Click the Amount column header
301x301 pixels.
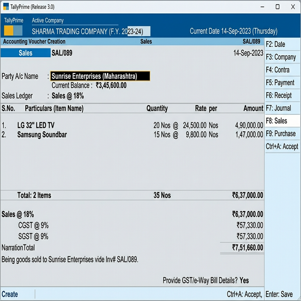coord(253,109)
